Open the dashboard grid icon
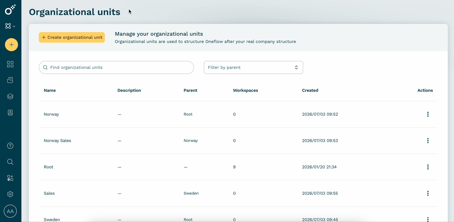 [x=10, y=64]
